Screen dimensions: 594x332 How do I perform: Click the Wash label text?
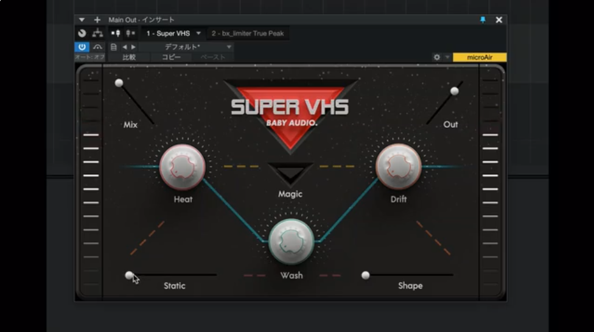pyautogui.click(x=292, y=275)
